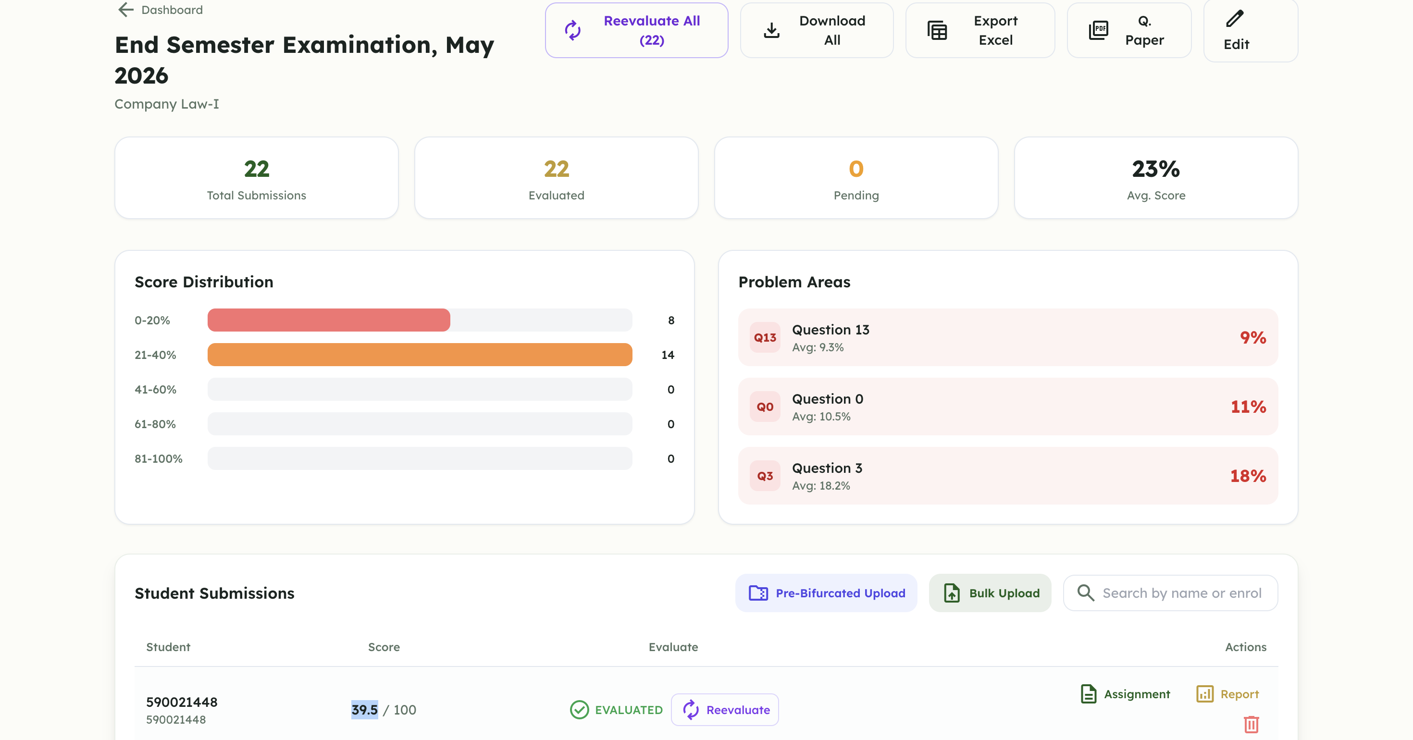
Task: Click the Export Excel spreadsheet icon
Action: point(937,30)
